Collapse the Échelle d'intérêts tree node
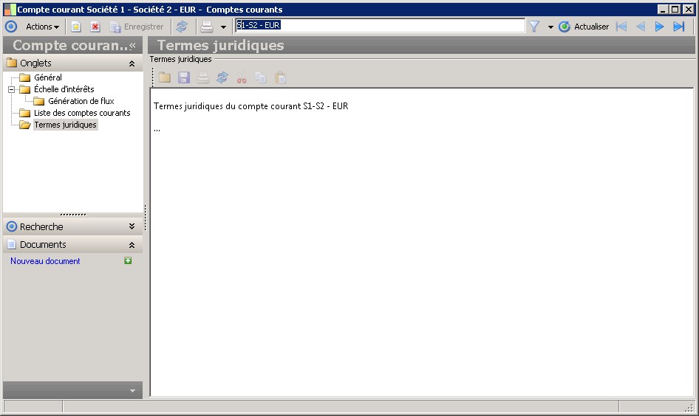Screen dimensions: 699x416 point(12,89)
